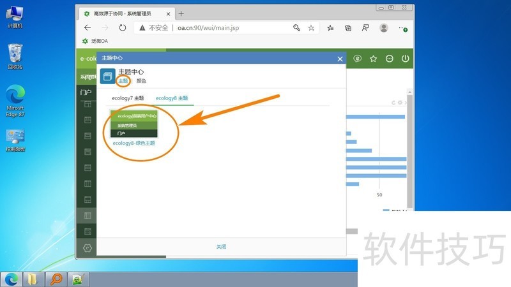Viewport: 511px width, 287px height.
Task: Click the Edge browser taskbar icon
Action: click(11, 279)
